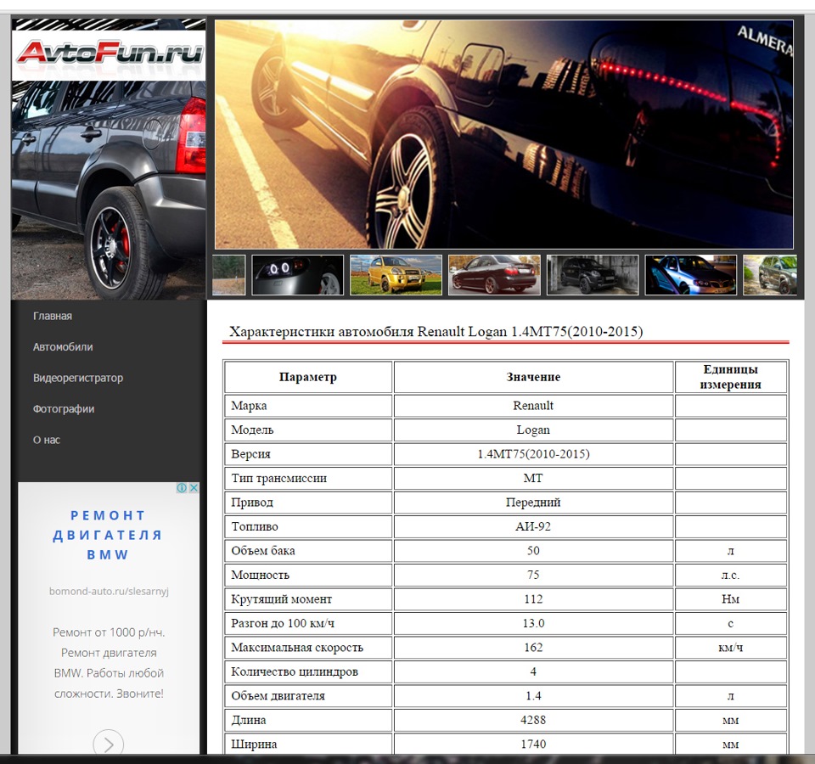Click the cylinder count value '4'
Screen dimensions: 815x764
coord(533,672)
